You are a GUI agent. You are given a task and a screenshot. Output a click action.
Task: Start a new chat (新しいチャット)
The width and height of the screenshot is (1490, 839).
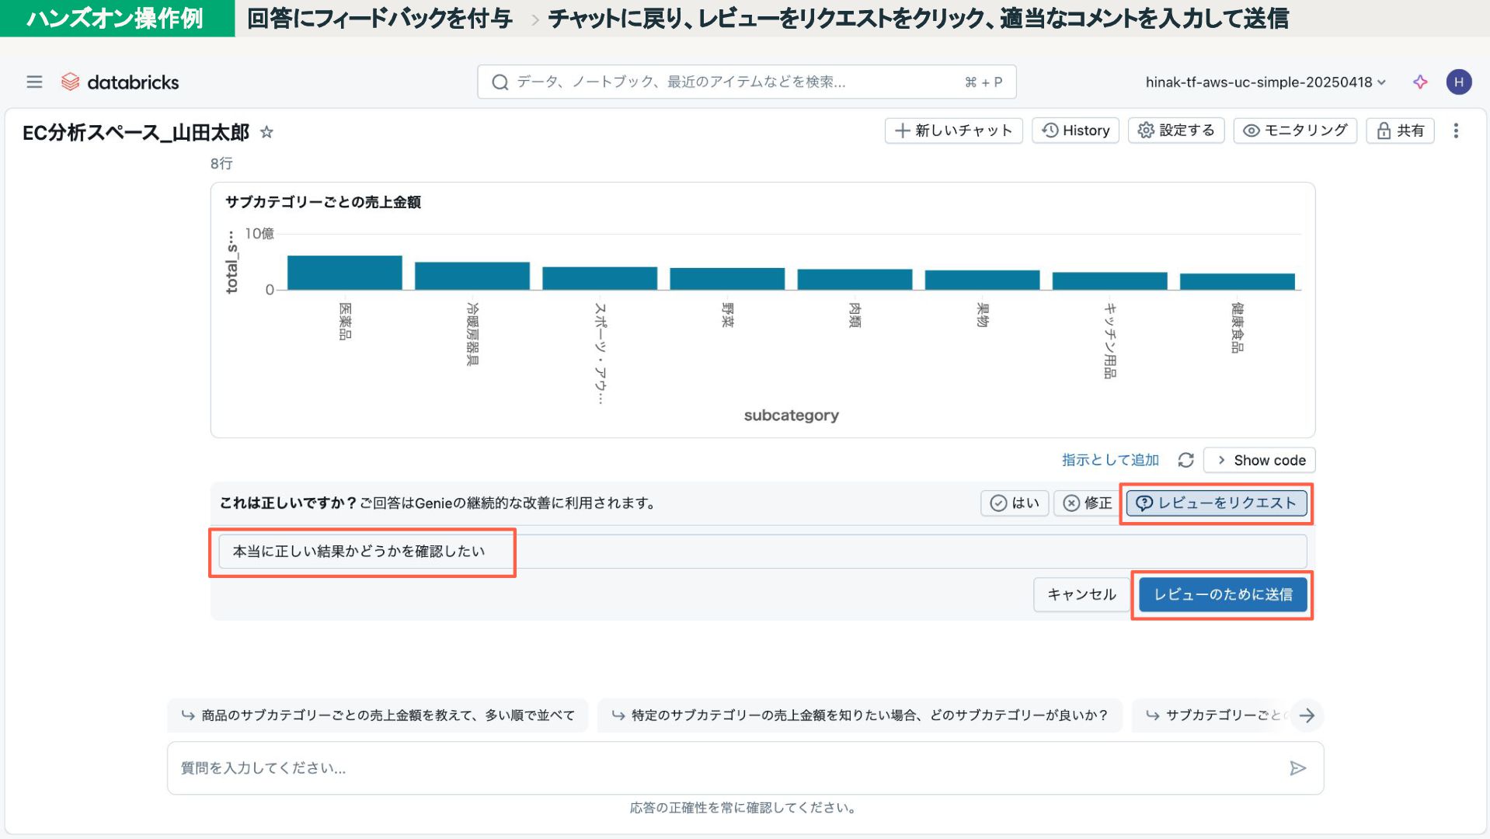click(x=953, y=131)
